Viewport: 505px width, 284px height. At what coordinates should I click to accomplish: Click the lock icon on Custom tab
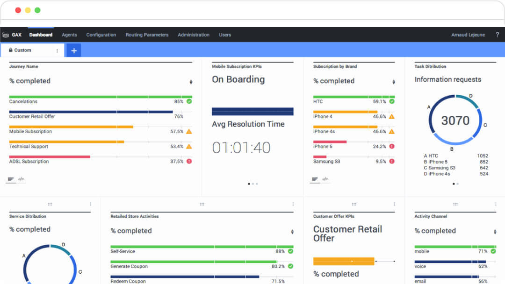pos(11,50)
